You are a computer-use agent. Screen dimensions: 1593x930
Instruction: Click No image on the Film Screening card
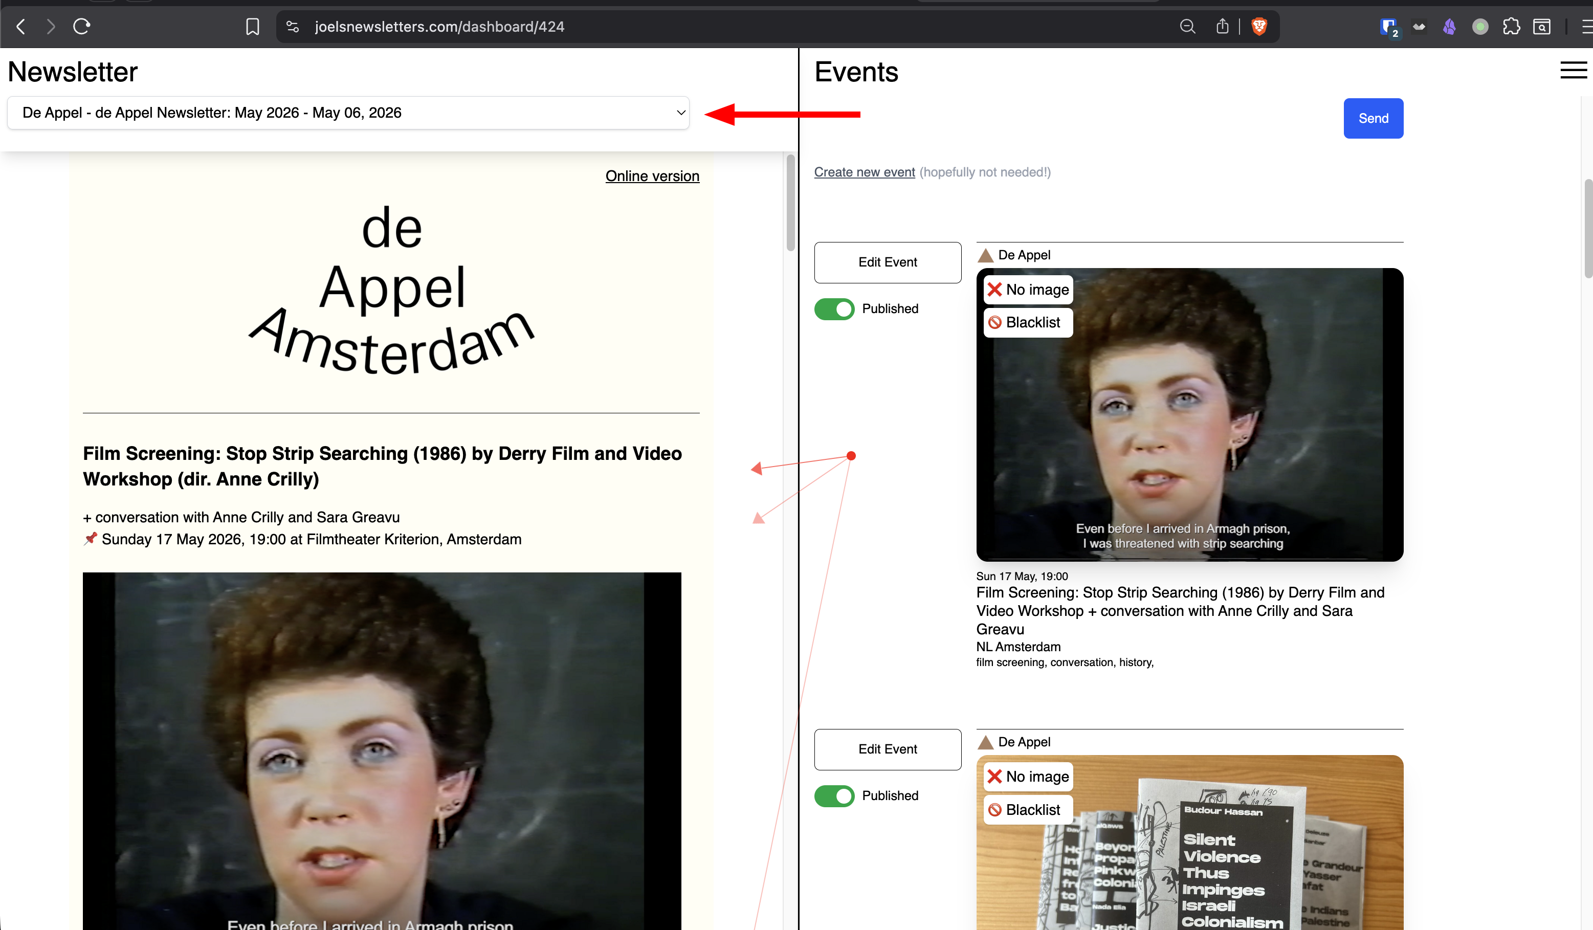tap(1029, 290)
